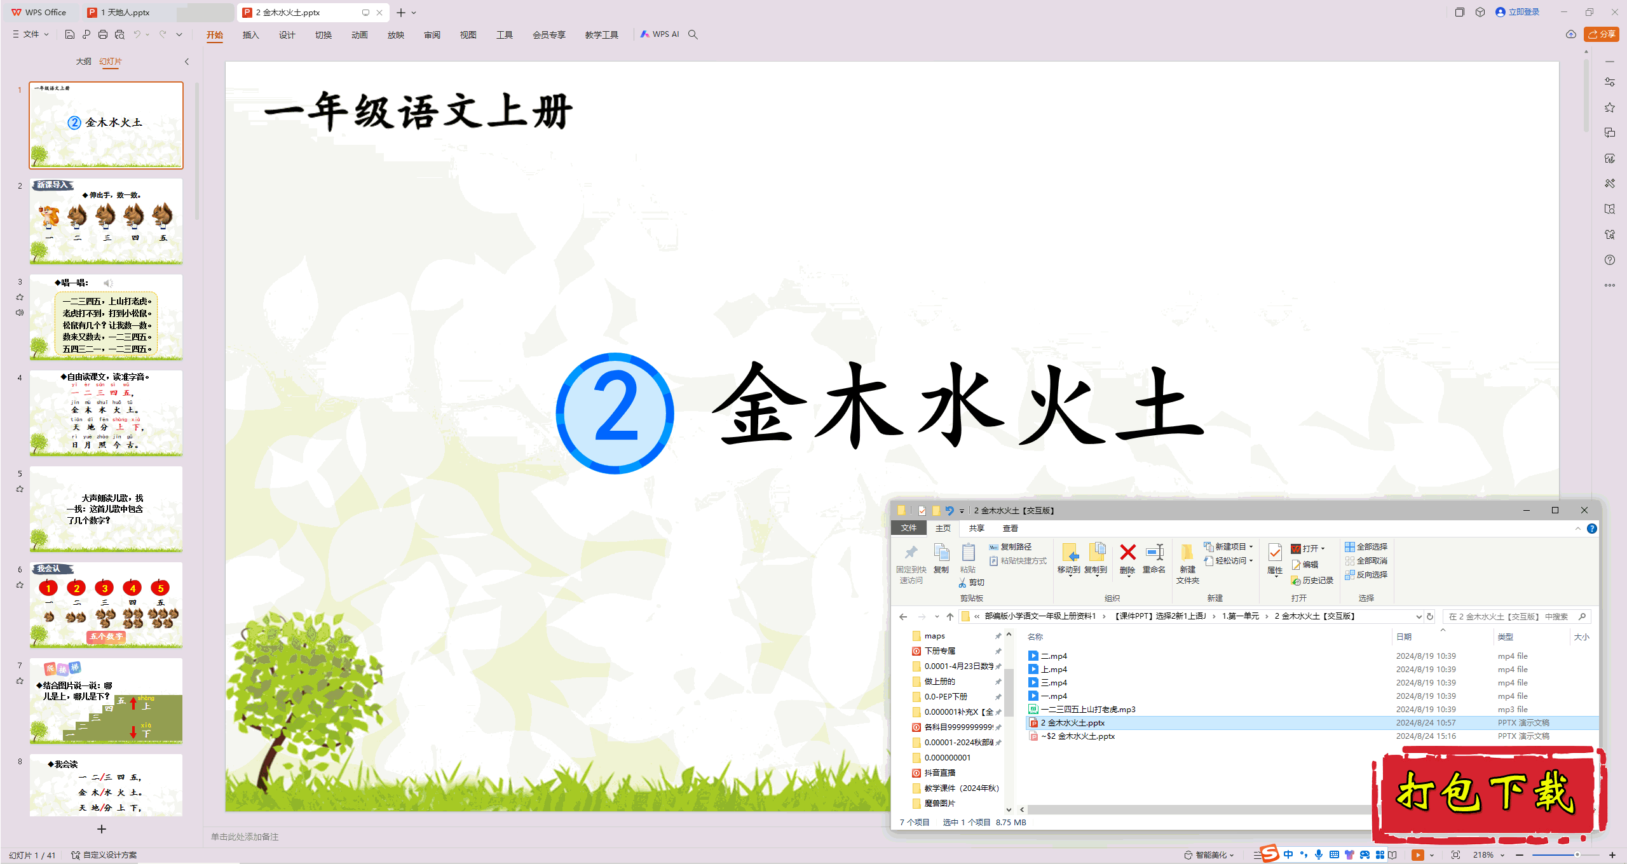Click the Explorer search box
Viewport: 1627px width, 864px height.
click(1516, 616)
